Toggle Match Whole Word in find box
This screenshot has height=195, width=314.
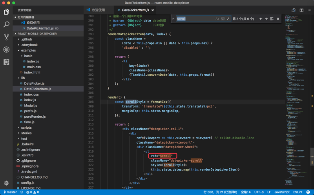(x=223, y=19)
